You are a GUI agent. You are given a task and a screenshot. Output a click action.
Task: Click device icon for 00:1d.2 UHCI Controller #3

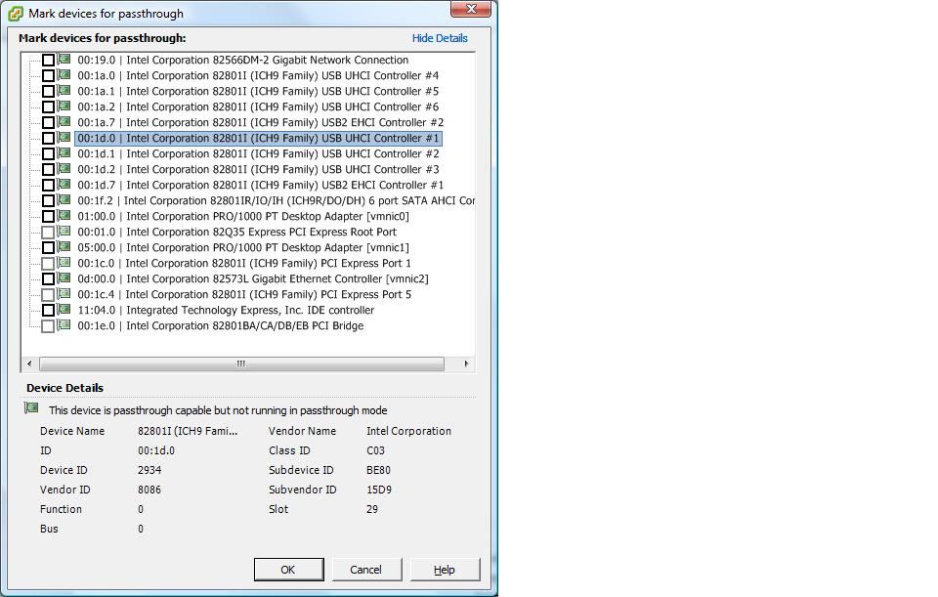(64, 169)
